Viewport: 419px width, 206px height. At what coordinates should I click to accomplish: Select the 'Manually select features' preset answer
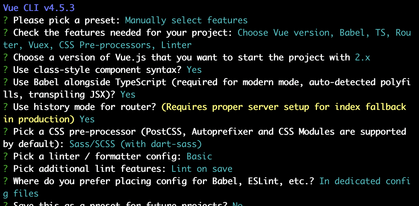(186, 20)
